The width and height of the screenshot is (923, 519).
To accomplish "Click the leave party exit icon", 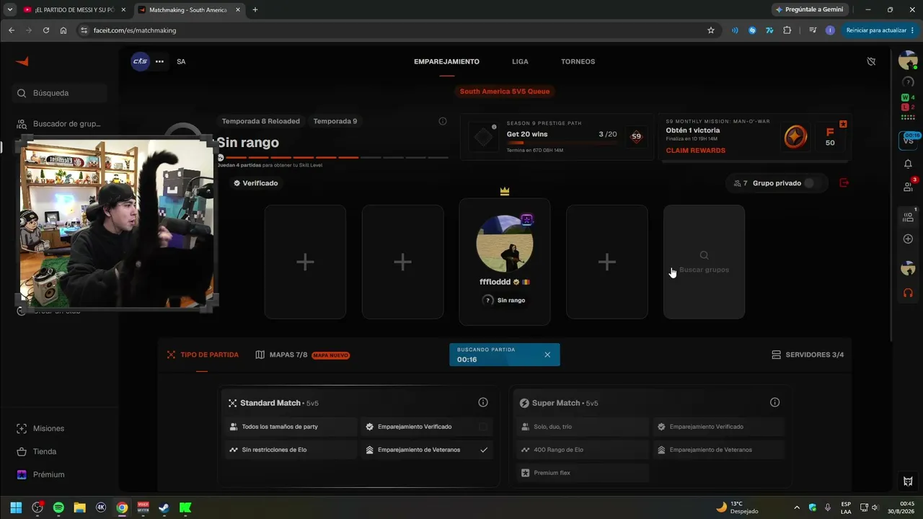I will (x=844, y=183).
